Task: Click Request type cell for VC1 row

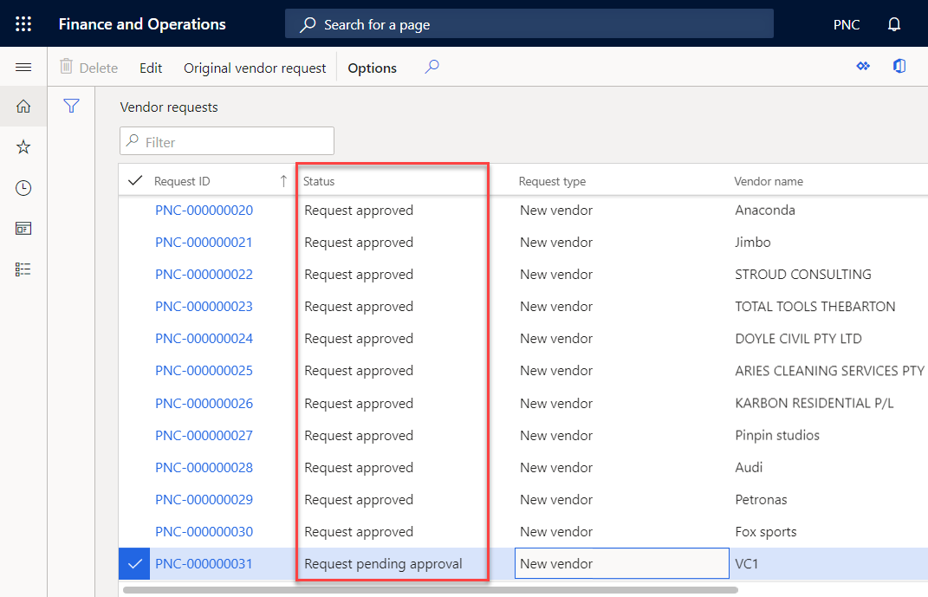Action: 621,563
